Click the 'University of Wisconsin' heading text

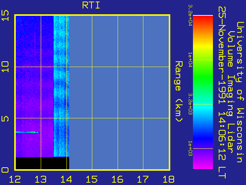pos(240,92)
